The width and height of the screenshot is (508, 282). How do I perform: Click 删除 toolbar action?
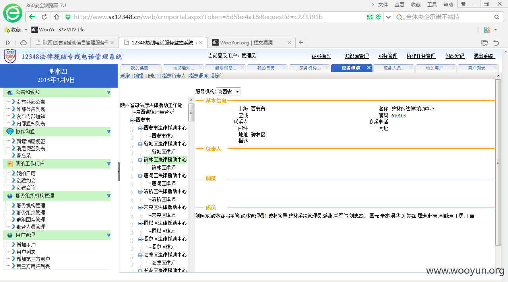click(153, 76)
